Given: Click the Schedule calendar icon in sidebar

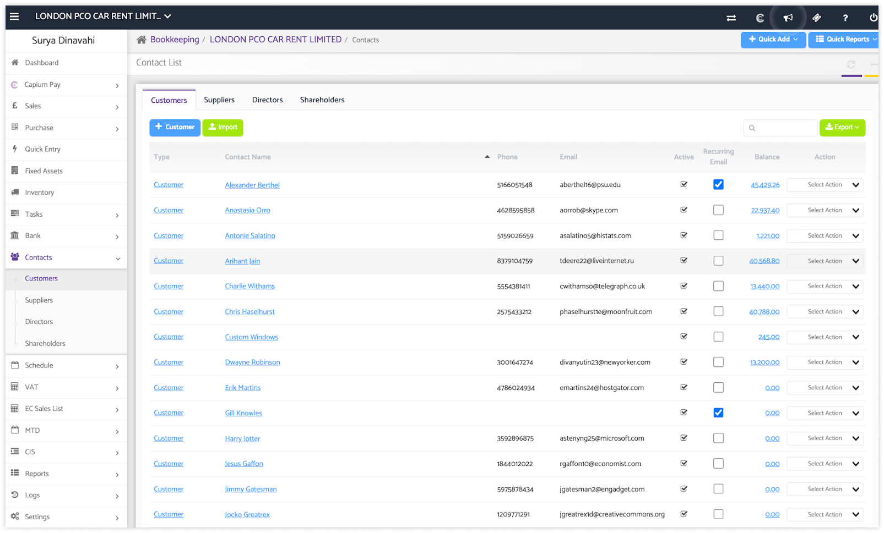Looking at the screenshot, I should (15, 365).
